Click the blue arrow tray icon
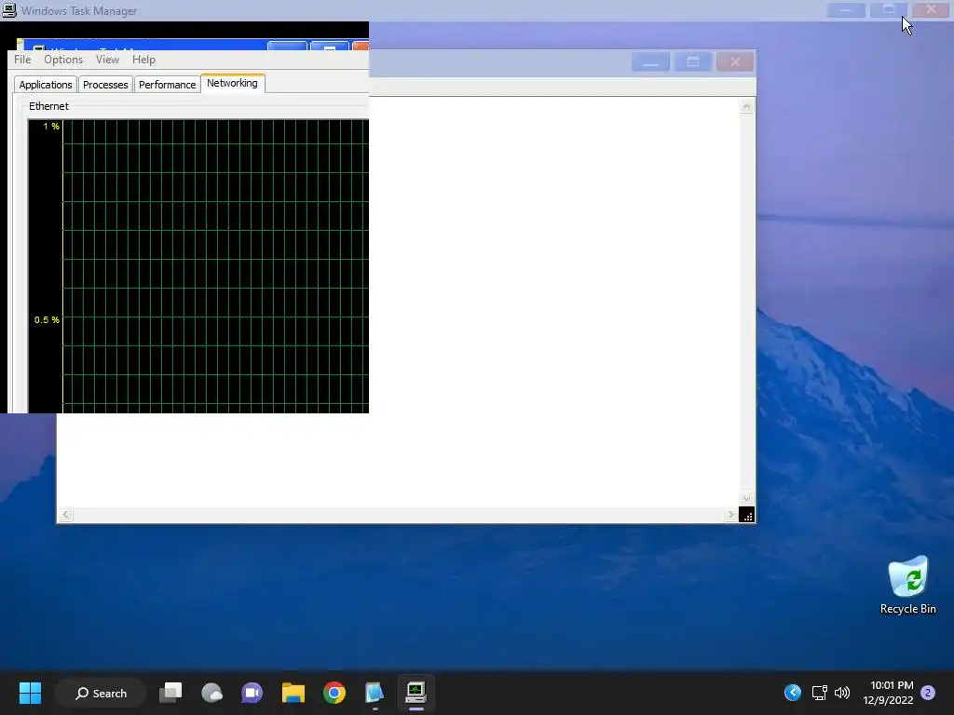 pyautogui.click(x=793, y=693)
